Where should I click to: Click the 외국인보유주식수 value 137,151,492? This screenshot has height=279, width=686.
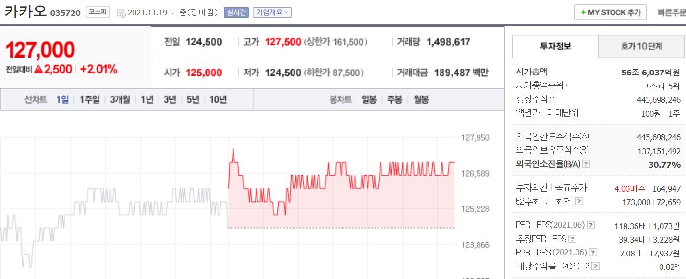pos(659,151)
